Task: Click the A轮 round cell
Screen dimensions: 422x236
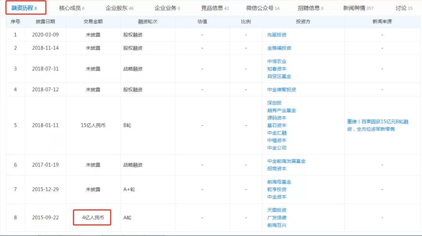Action: click(127, 217)
